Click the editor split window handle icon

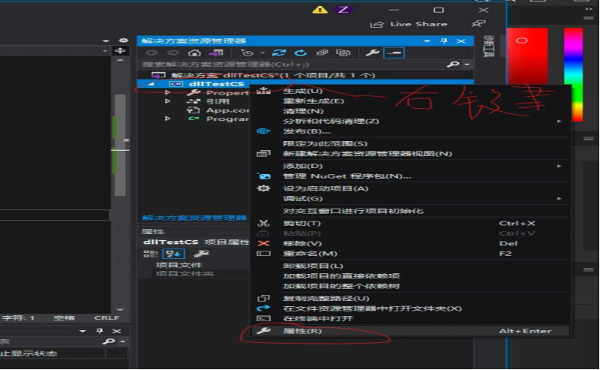tap(120, 50)
